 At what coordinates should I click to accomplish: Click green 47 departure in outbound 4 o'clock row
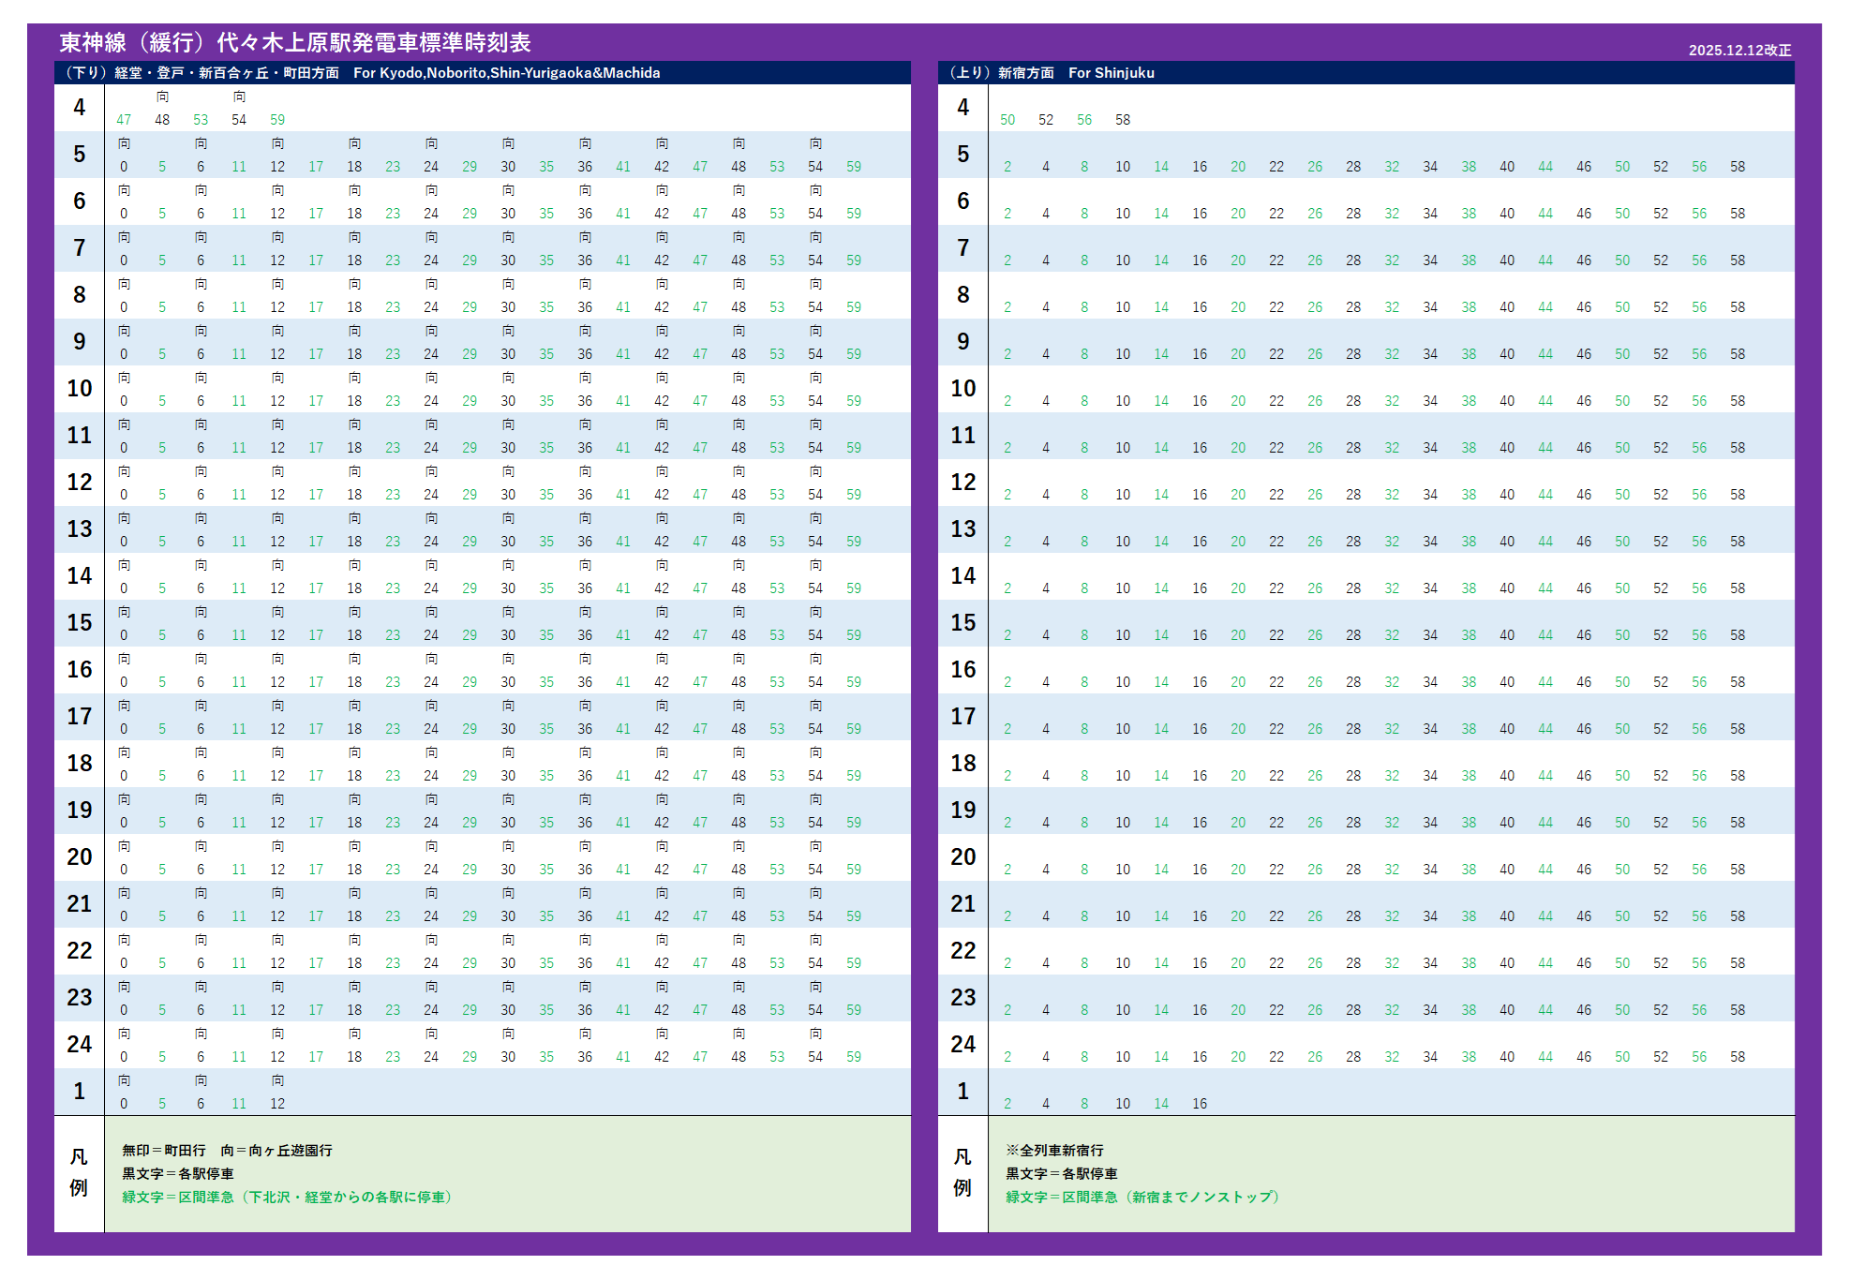point(124,120)
